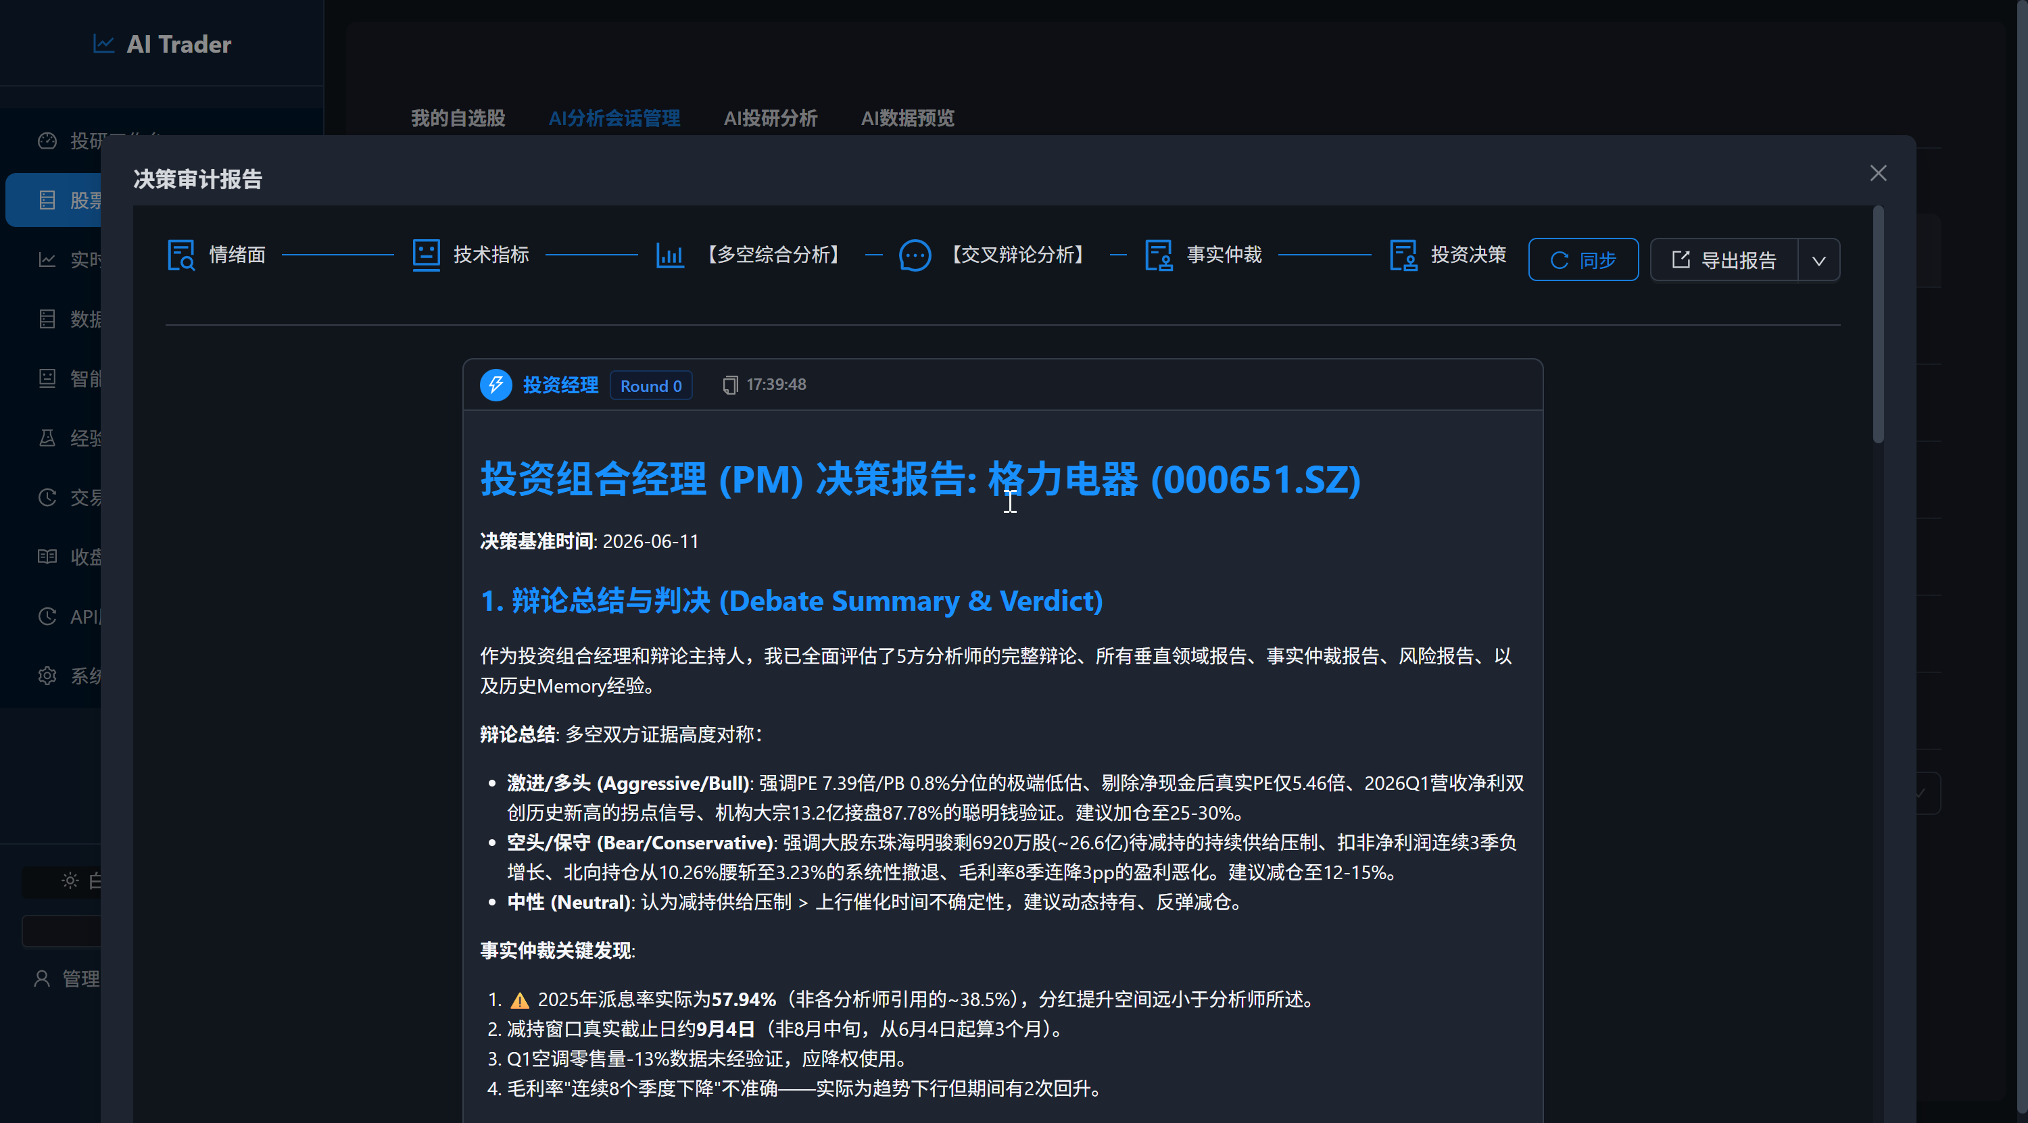The image size is (2028, 1123).
Task: Select the 情绪面 step label
Action: [237, 255]
